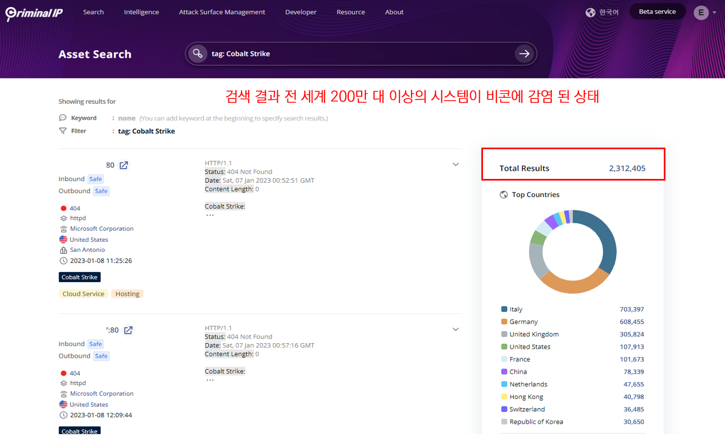The width and height of the screenshot is (725, 440).
Task: Switch language to 한국어
Action: [x=609, y=12]
